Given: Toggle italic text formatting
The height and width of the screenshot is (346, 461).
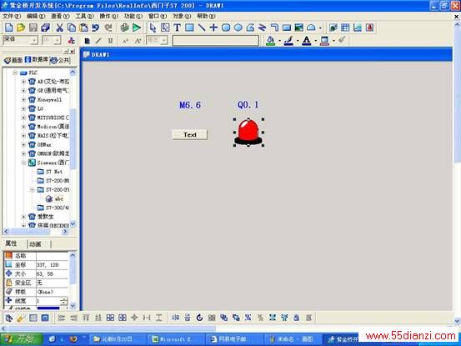Looking at the screenshot, I should (x=98, y=41).
